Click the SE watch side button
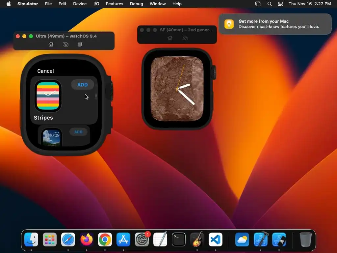The image size is (337, 253). (x=213, y=101)
